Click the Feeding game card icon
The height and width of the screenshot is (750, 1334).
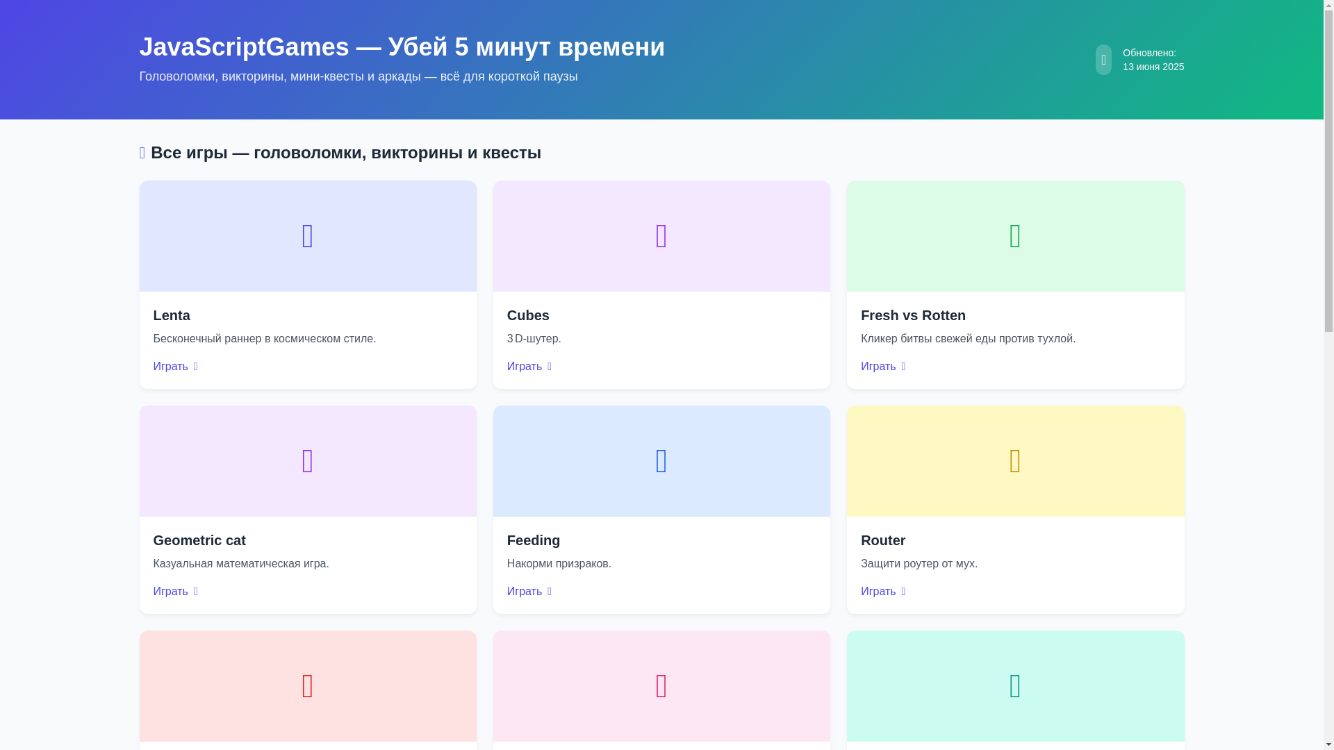(661, 461)
